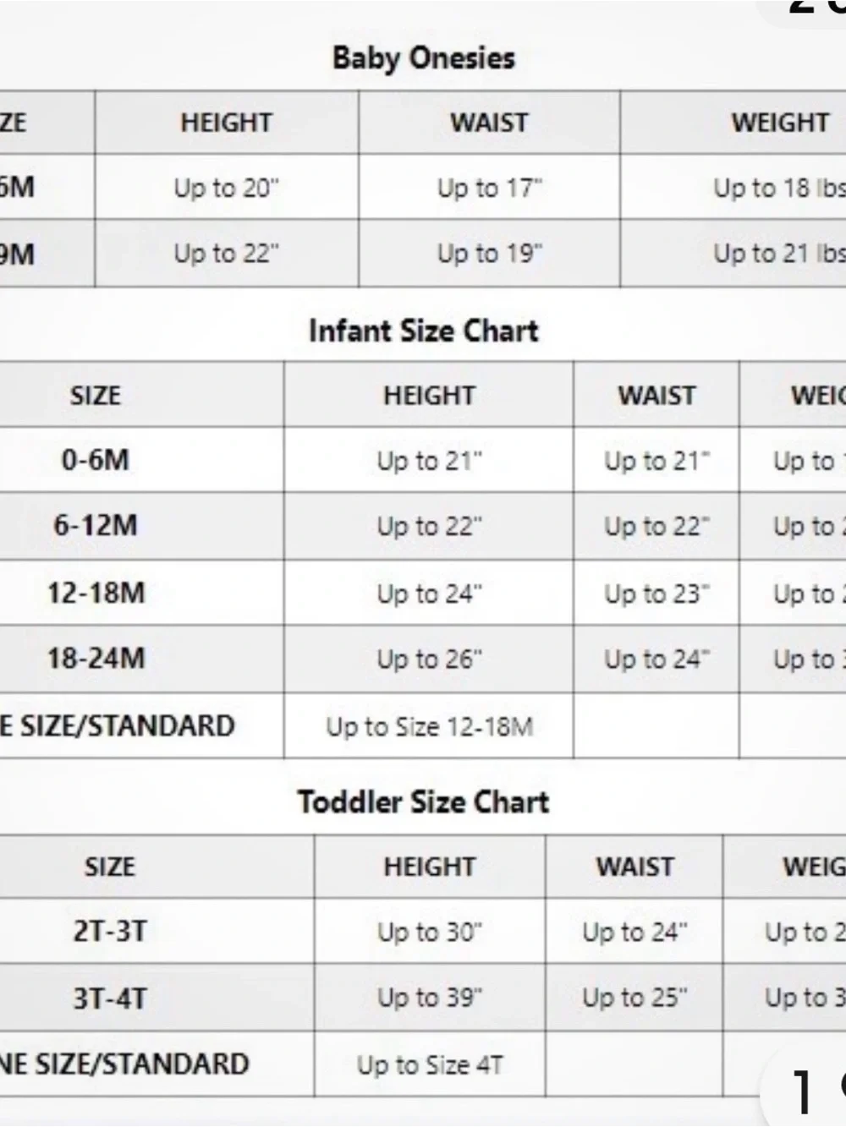Select the Up to Size 12-18M cell
Viewport: 846px width, 1127px height.
(429, 726)
